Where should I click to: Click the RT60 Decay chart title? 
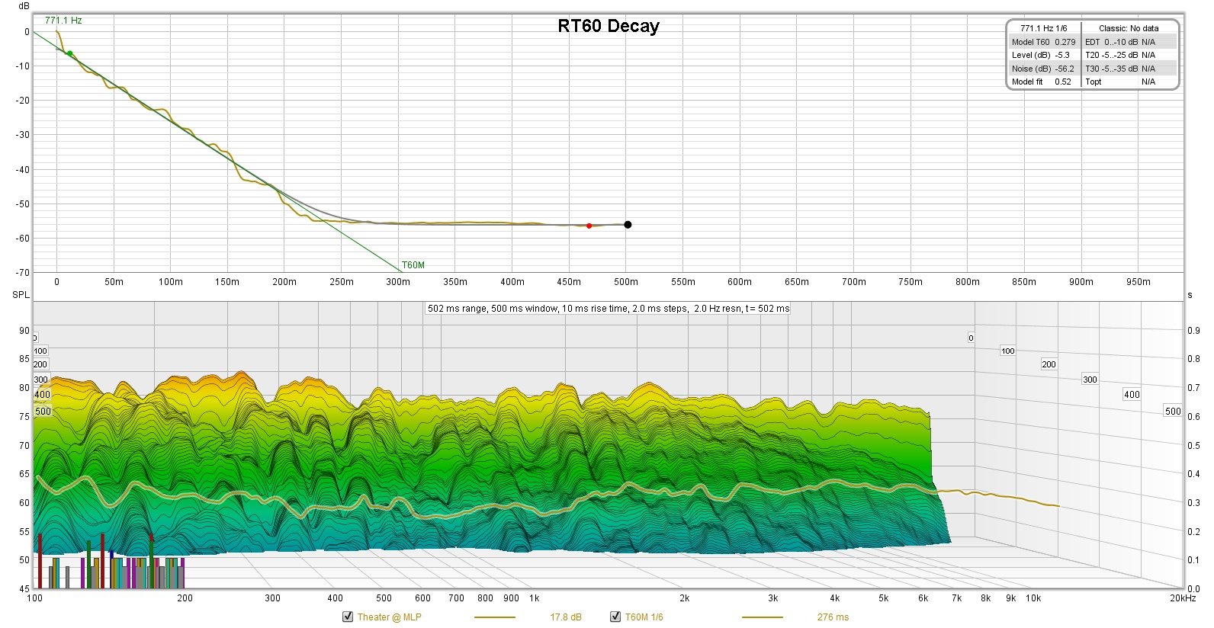click(x=608, y=26)
